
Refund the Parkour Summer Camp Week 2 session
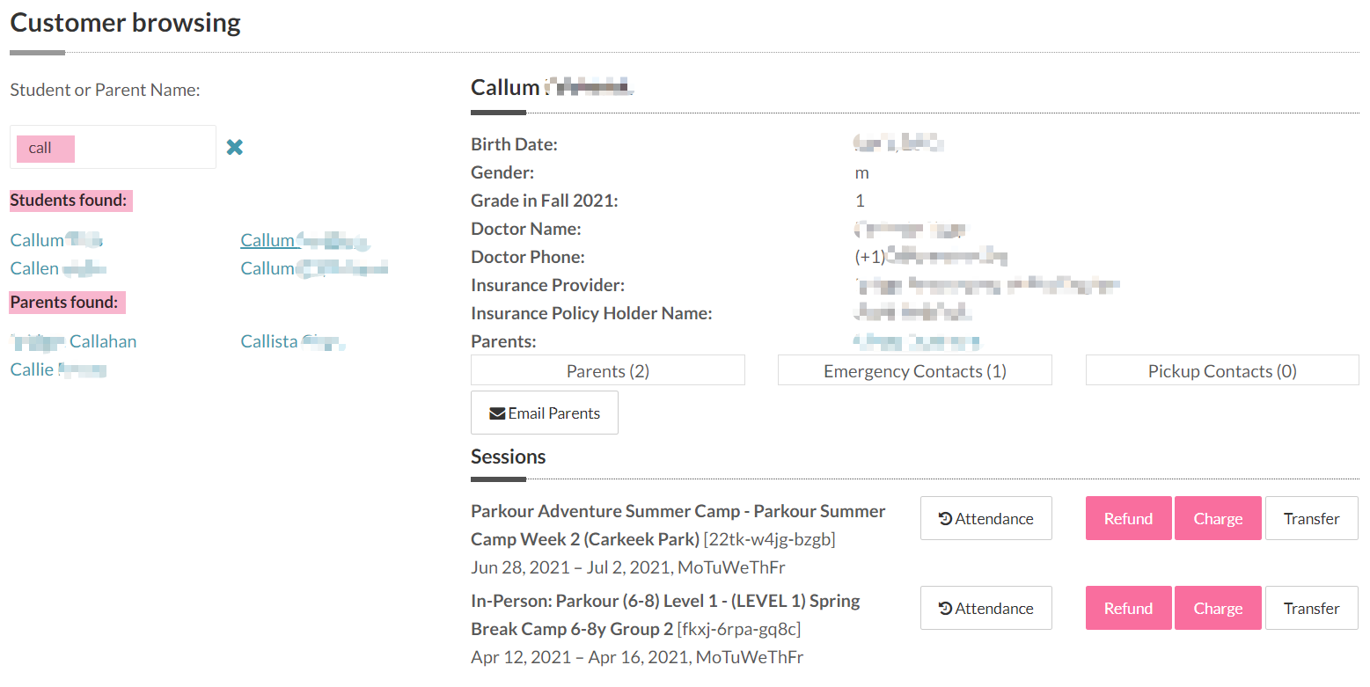pyautogui.click(x=1128, y=519)
